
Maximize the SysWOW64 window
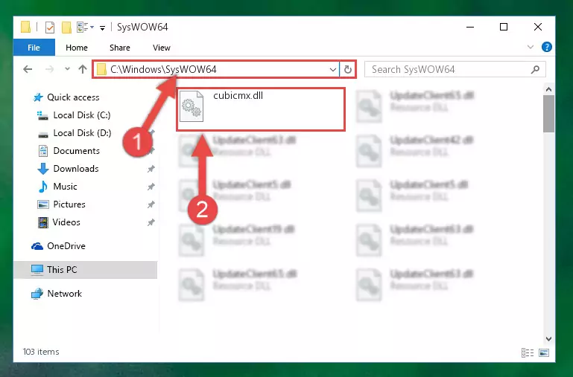point(504,27)
